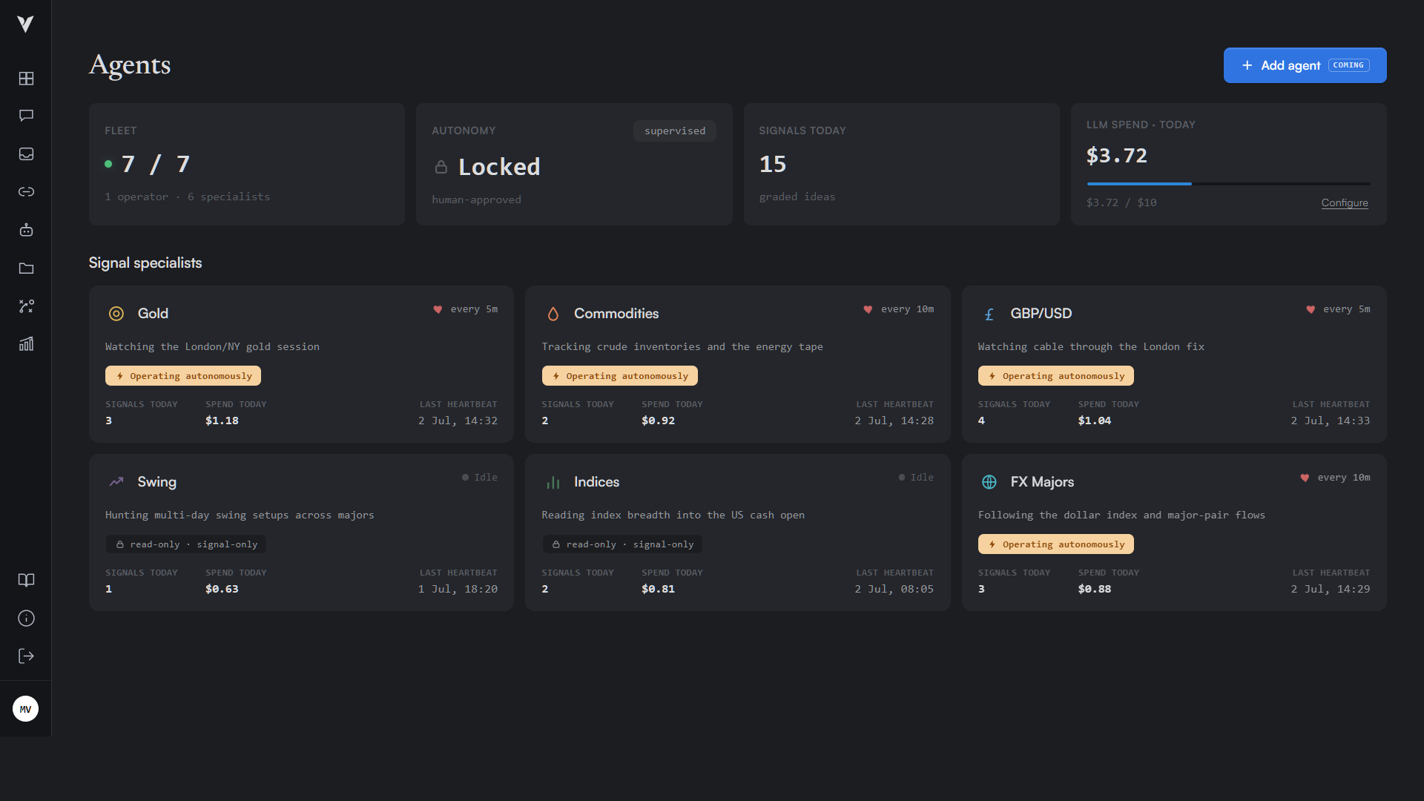1424x801 pixels.
Task: Click the COMING tag on Add agent
Action: tap(1348, 65)
